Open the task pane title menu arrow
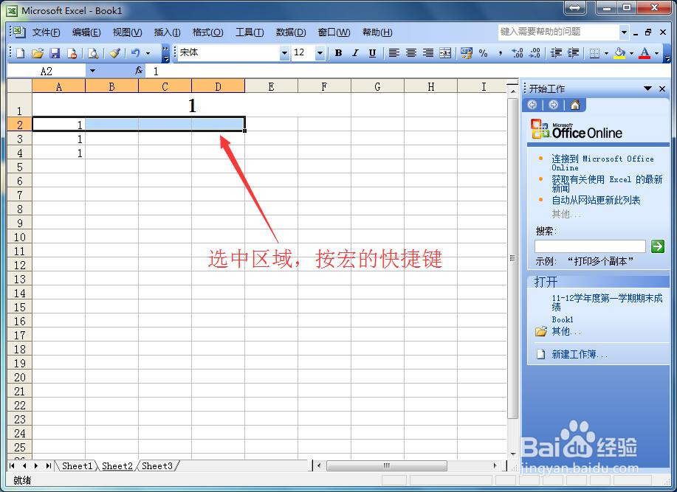677x492 pixels. pyautogui.click(x=647, y=89)
